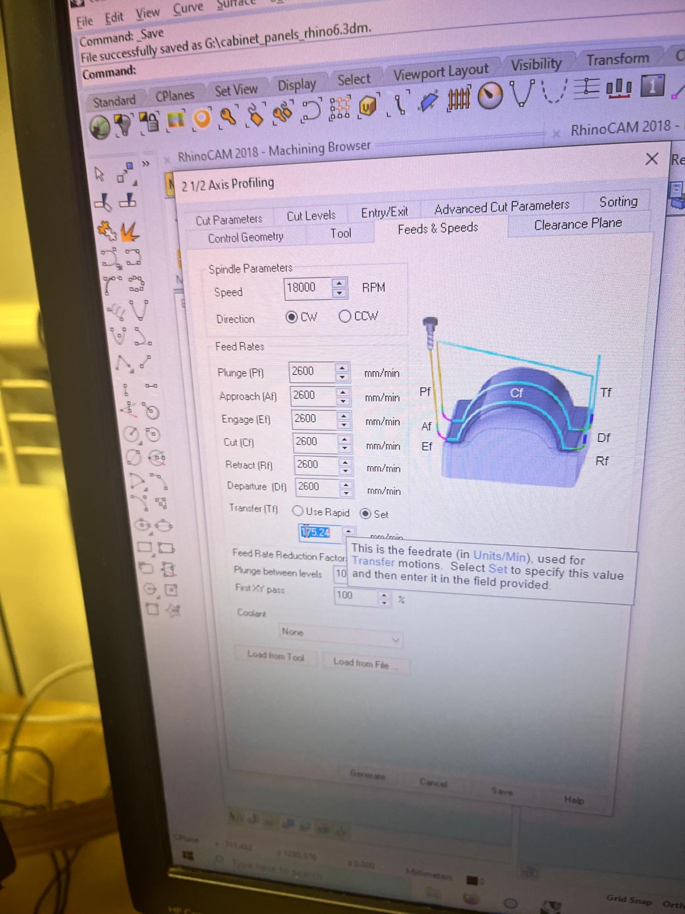
Task: Click Load from Tool button
Action: point(276,656)
